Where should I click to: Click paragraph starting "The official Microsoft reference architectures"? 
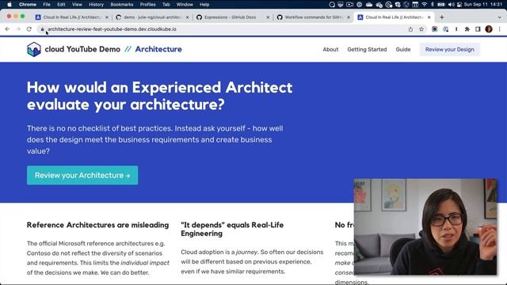click(x=98, y=258)
